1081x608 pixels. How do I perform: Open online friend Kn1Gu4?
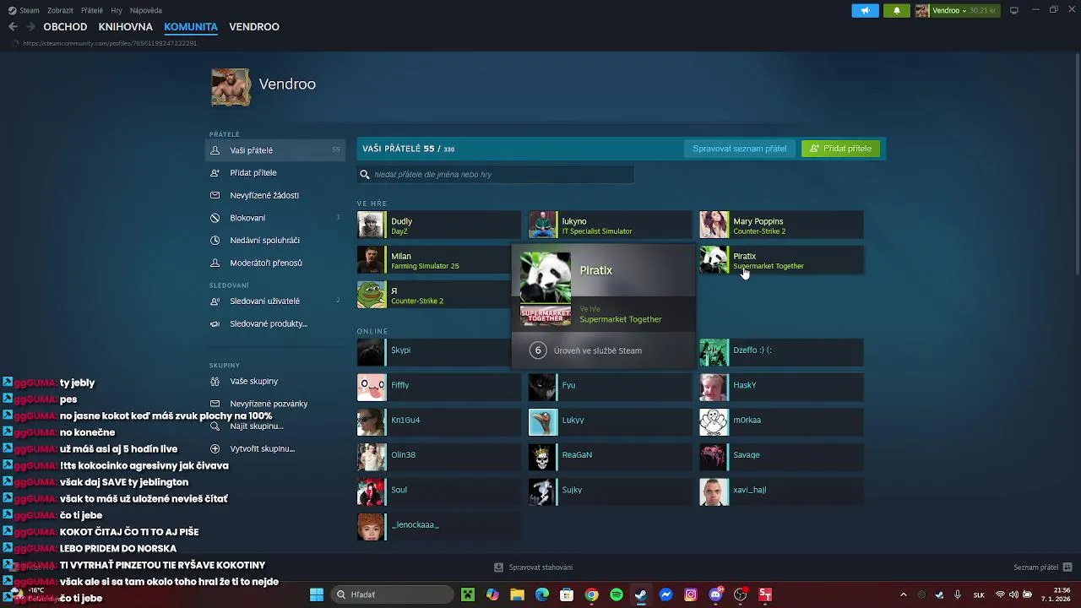pos(439,422)
